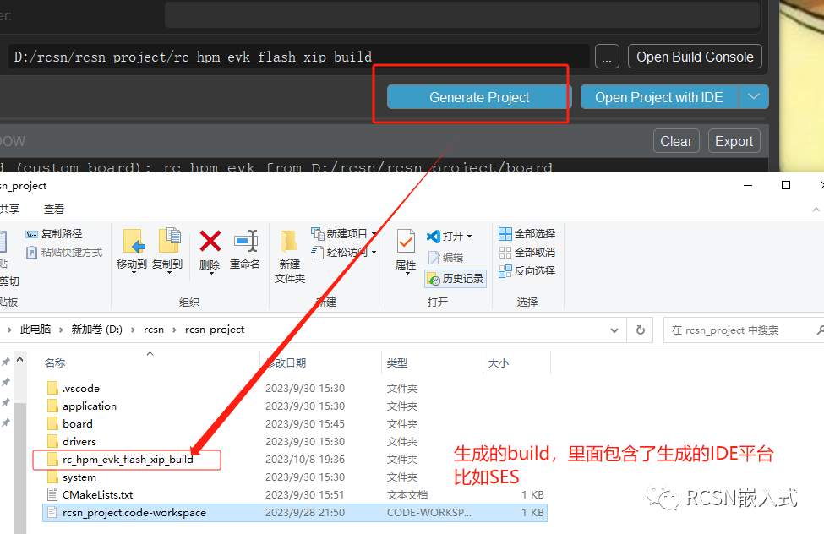Click Select all icon
The image size is (824, 534).
[x=505, y=233]
